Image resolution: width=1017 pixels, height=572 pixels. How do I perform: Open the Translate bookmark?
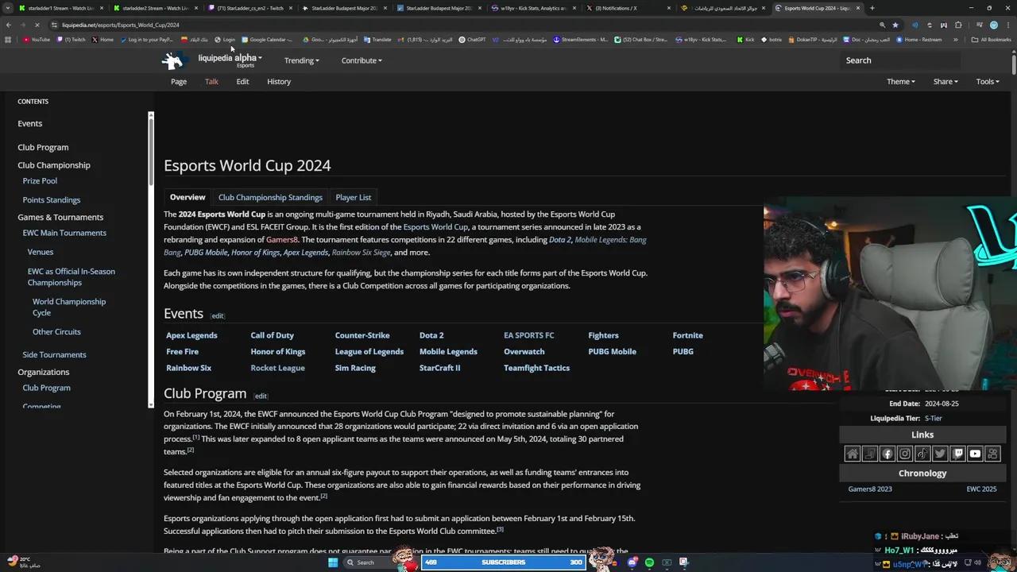click(x=377, y=39)
